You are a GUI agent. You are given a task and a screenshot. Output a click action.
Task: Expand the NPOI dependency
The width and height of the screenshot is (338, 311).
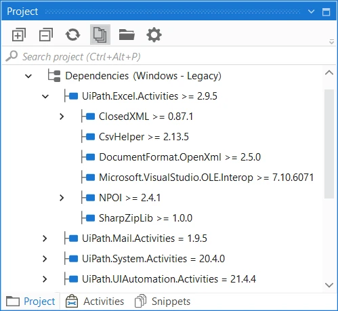[x=62, y=198]
